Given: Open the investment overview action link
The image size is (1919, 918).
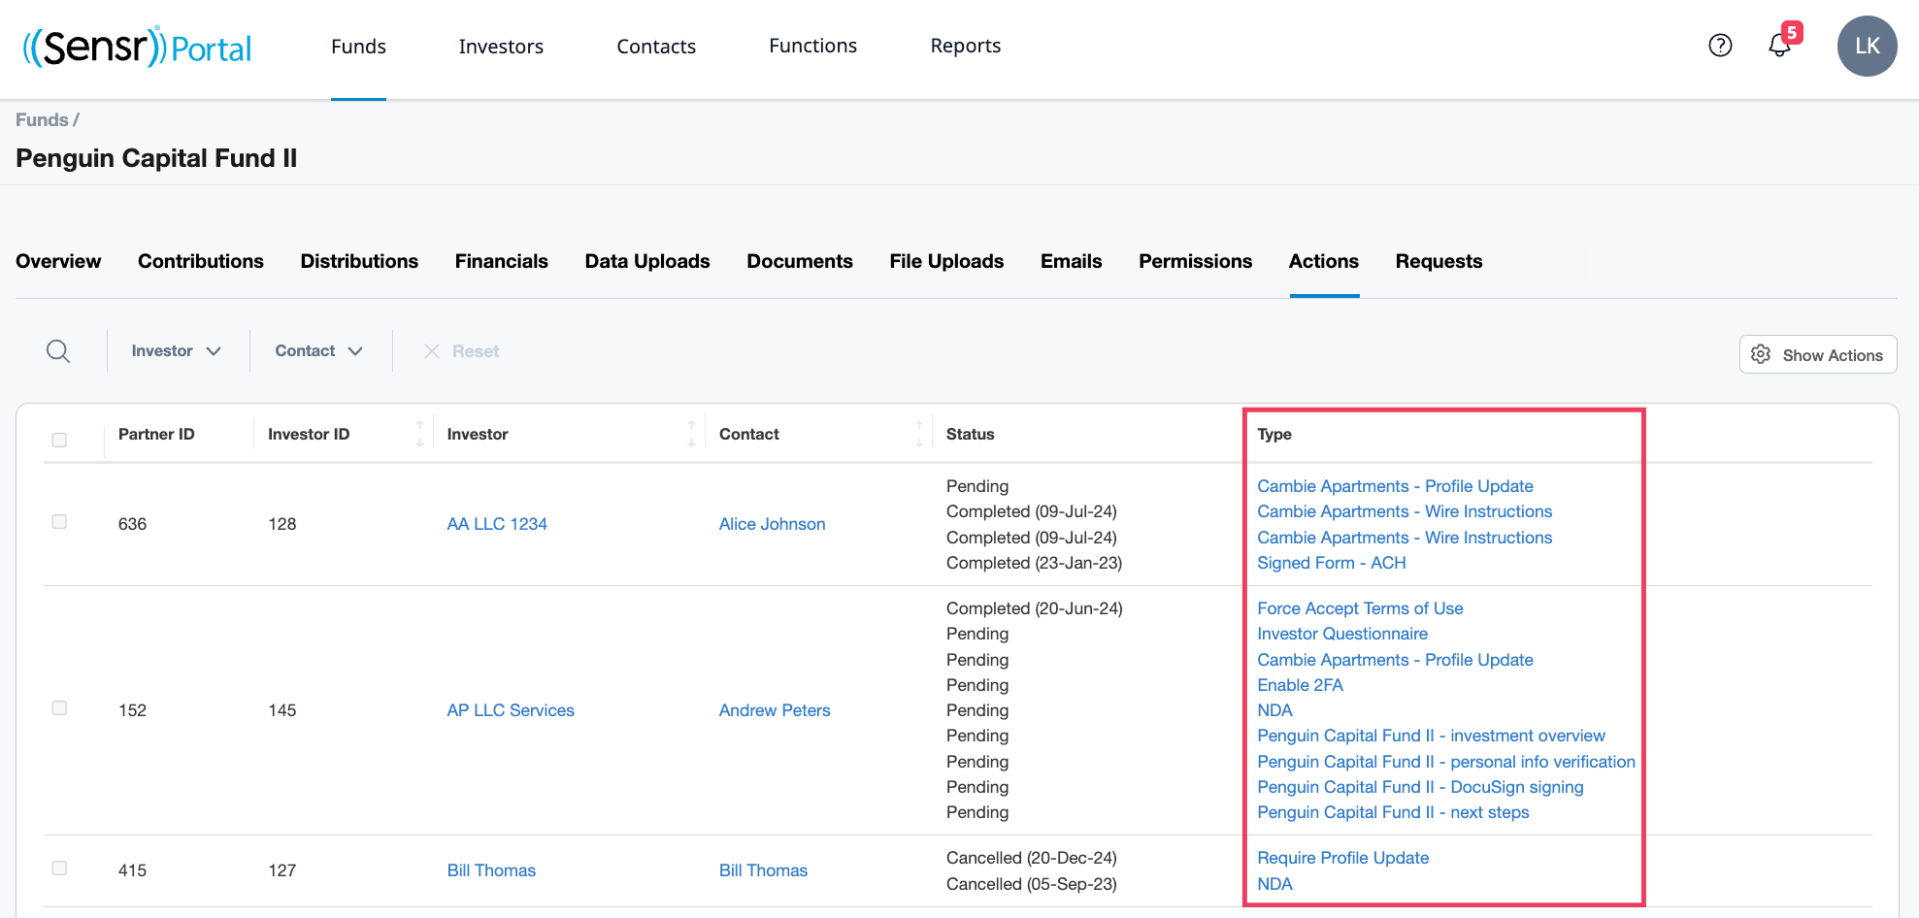Looking at the screenshot, I should pos(1431,736).
